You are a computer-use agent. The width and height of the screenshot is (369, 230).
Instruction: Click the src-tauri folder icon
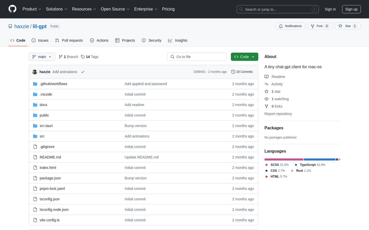35,126
